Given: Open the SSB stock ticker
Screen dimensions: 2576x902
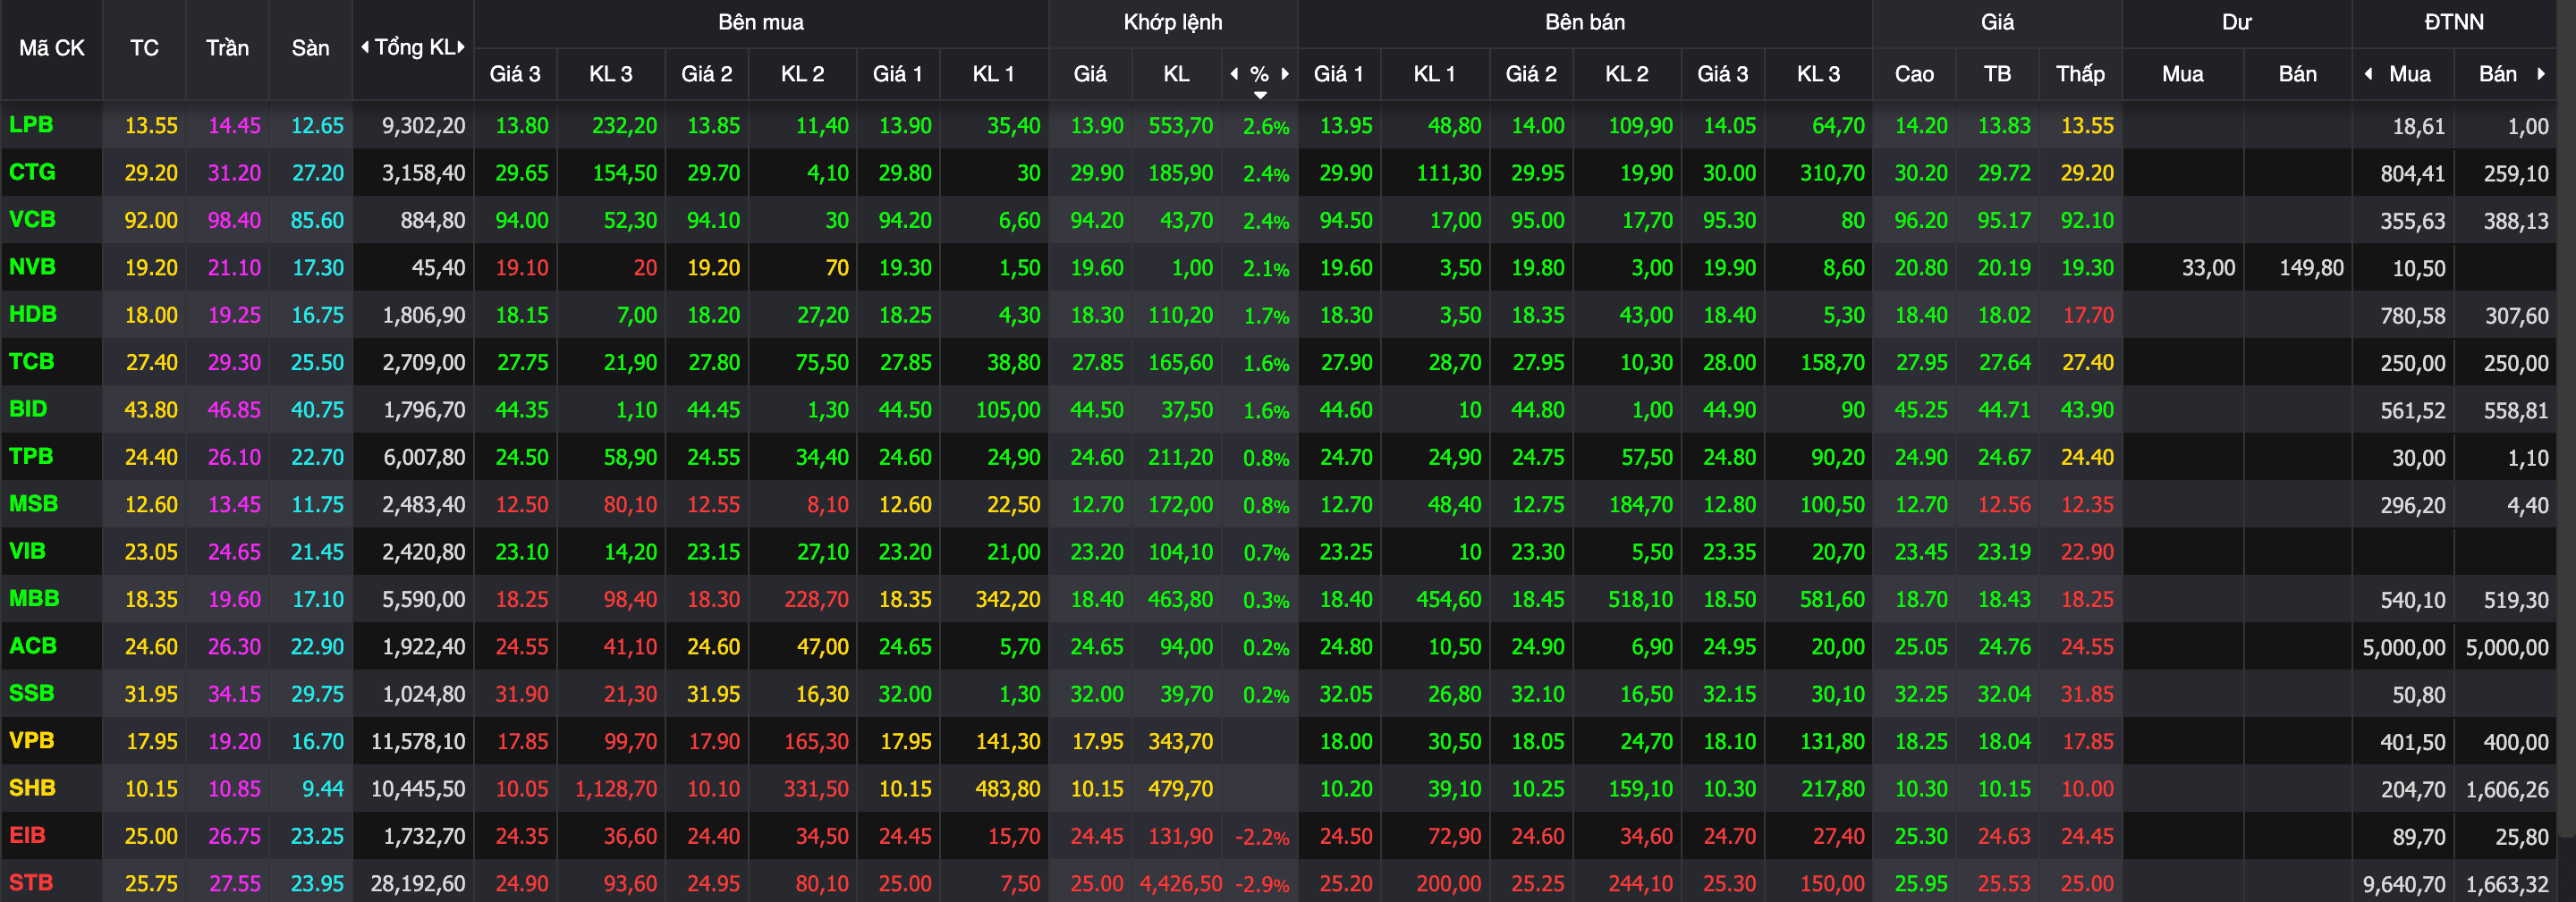Looking at the screenshot, I should coord(31,693).
